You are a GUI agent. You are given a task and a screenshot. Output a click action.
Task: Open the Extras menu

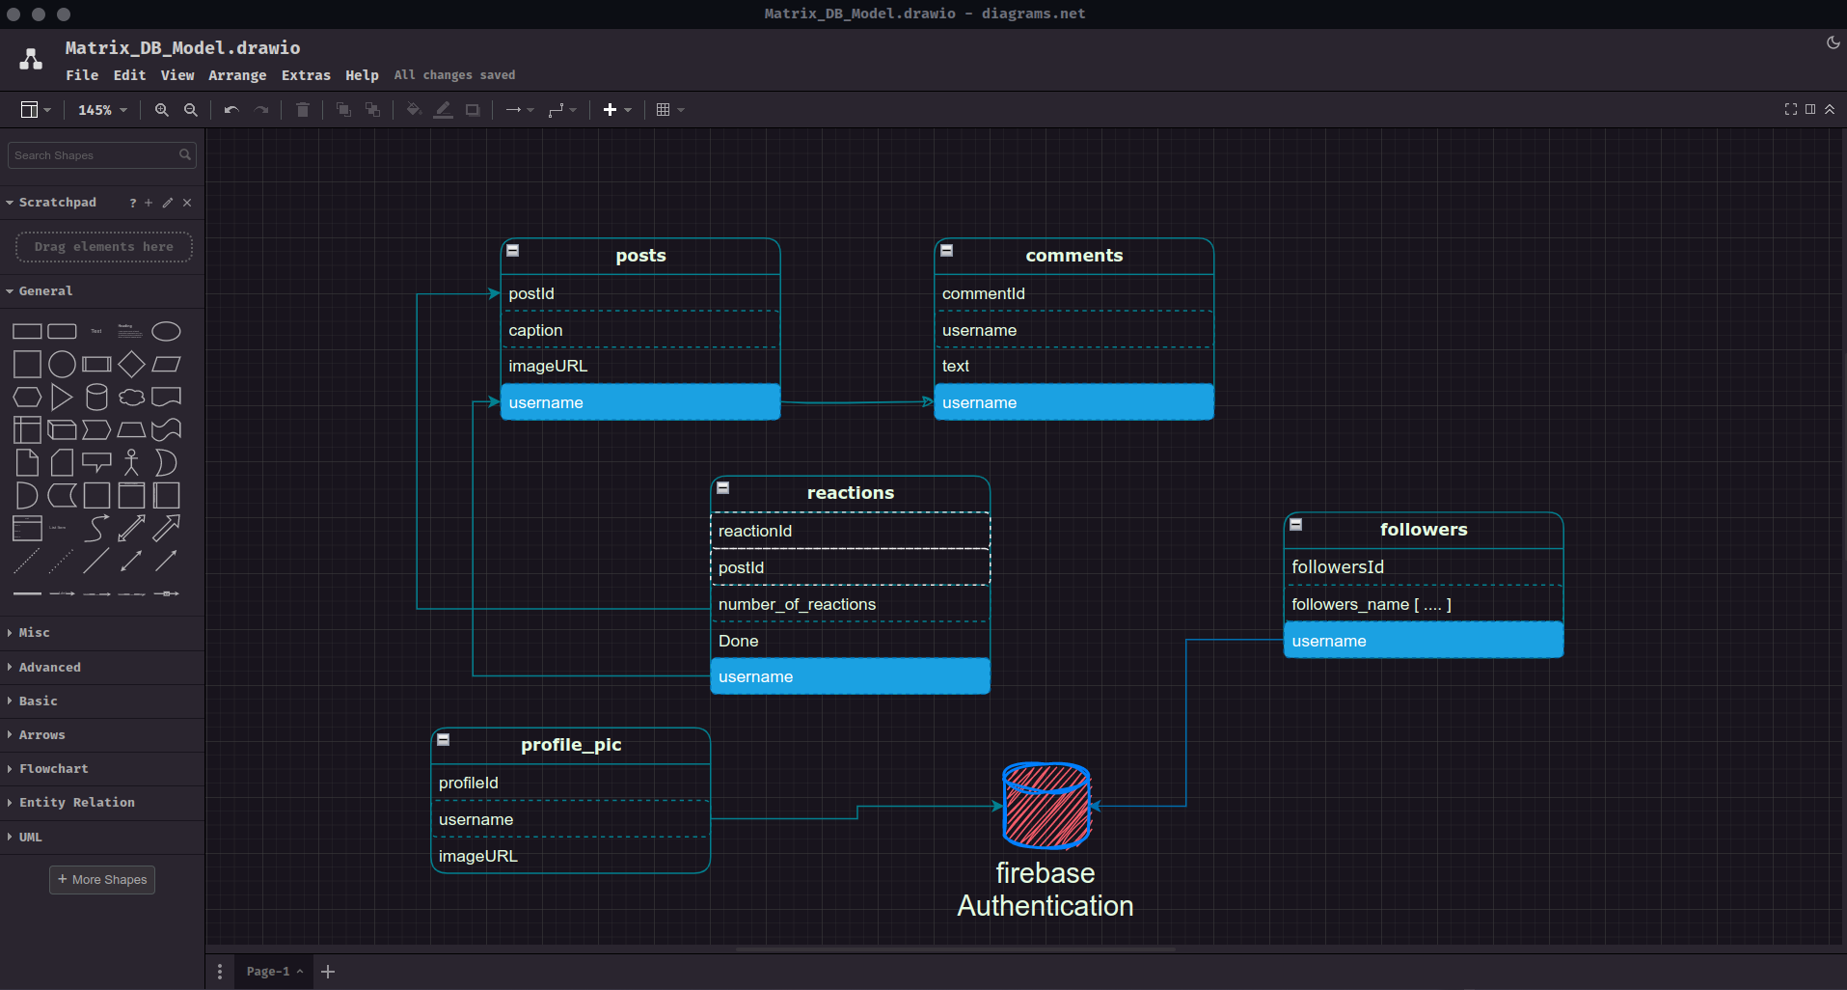coord(306,75)
